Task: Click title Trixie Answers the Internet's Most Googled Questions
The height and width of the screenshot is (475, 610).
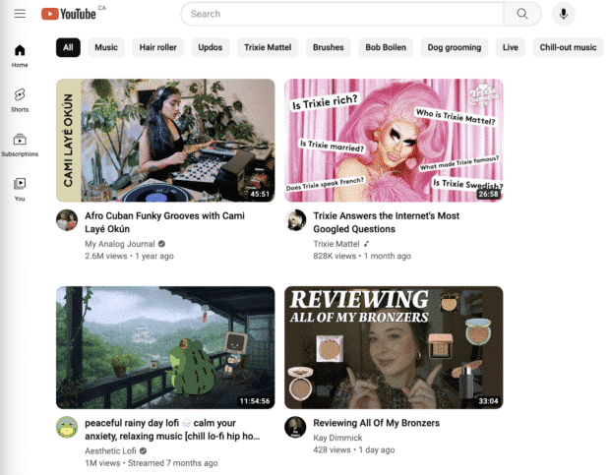Action: click(387, 222)
